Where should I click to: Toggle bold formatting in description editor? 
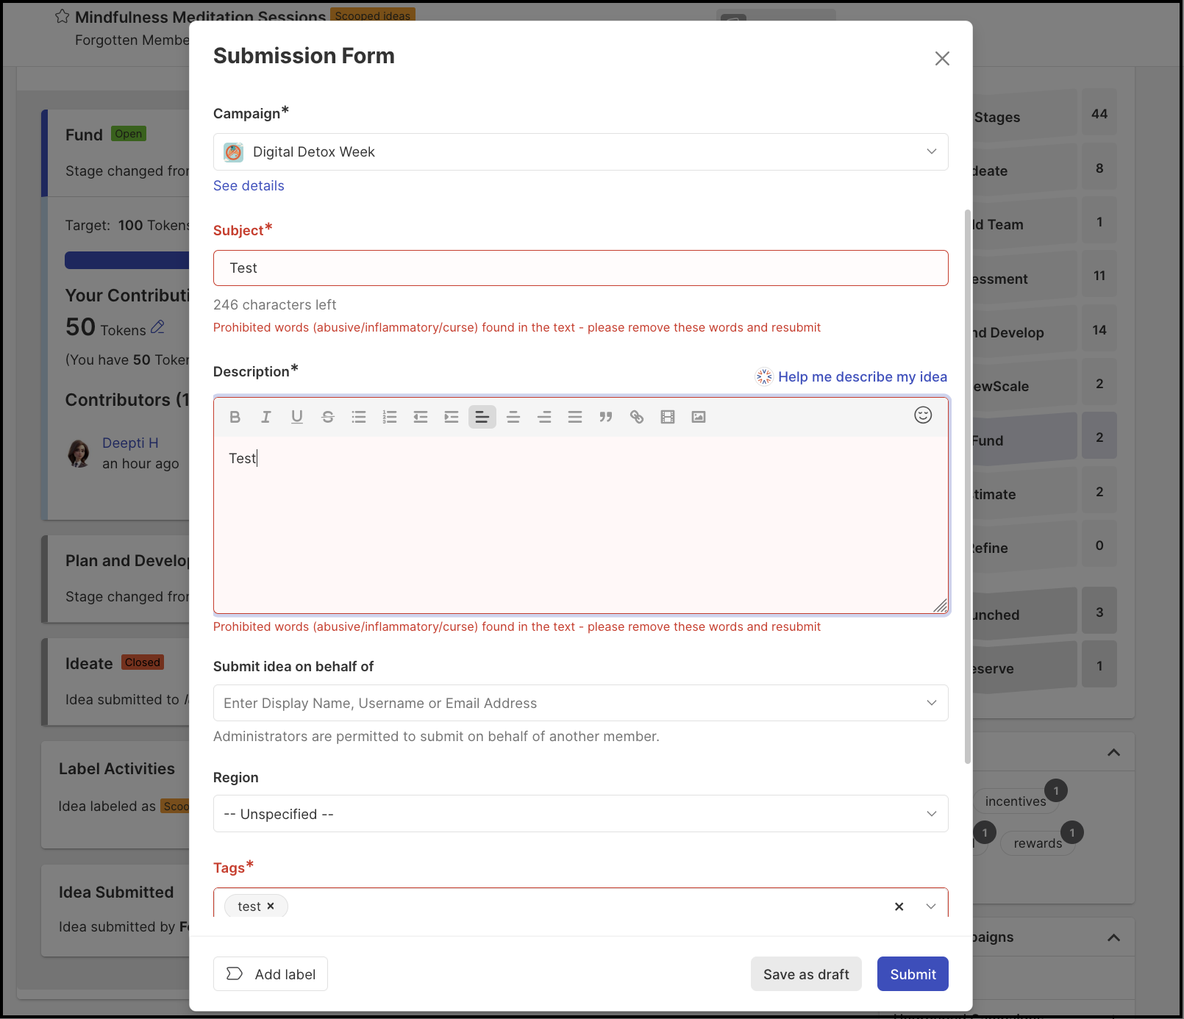click(x=235, y=417)
